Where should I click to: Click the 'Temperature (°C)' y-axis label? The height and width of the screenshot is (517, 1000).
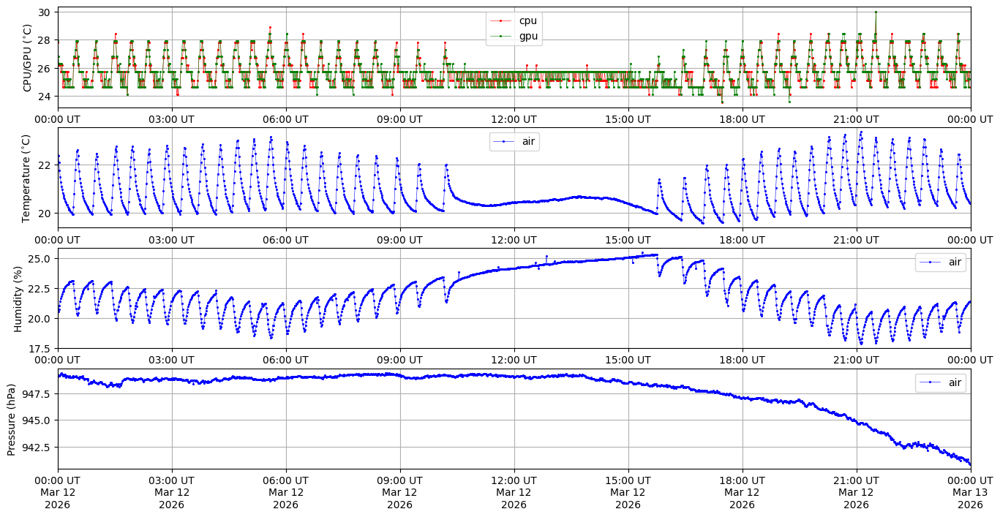tap(28, 178)
